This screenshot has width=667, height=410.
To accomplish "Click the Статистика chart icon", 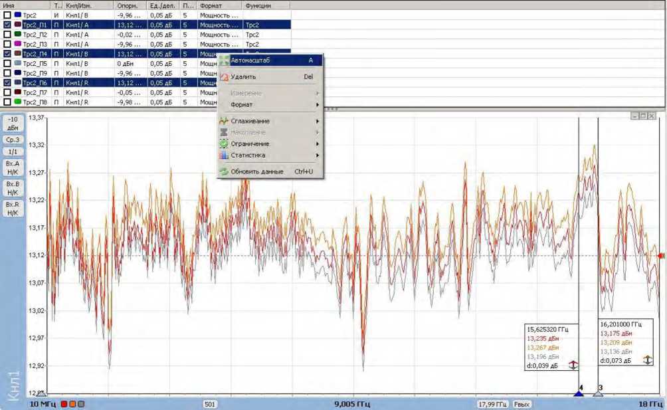I will [224, 155].
